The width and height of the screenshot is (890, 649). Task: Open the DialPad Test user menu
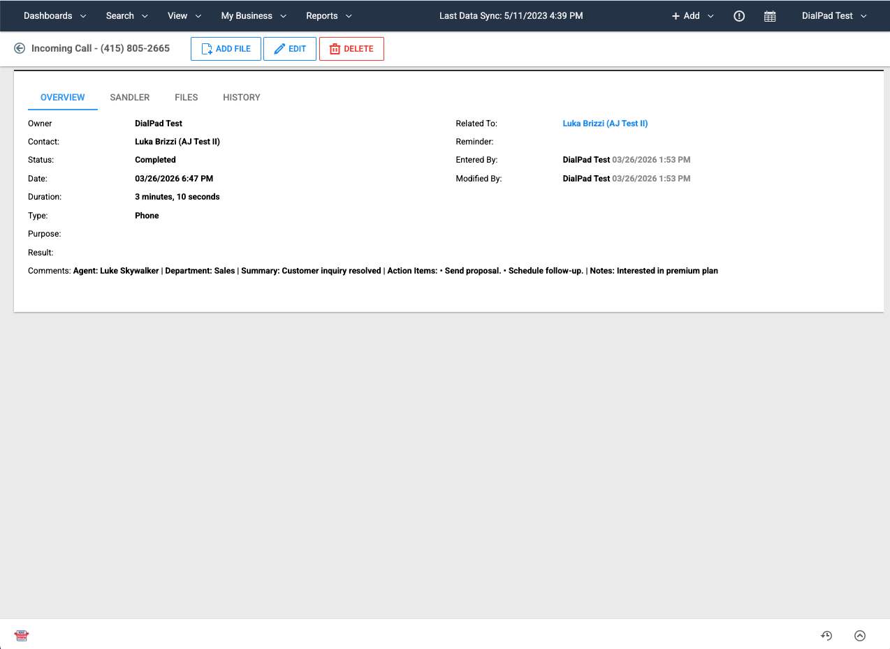pos(834,16)
